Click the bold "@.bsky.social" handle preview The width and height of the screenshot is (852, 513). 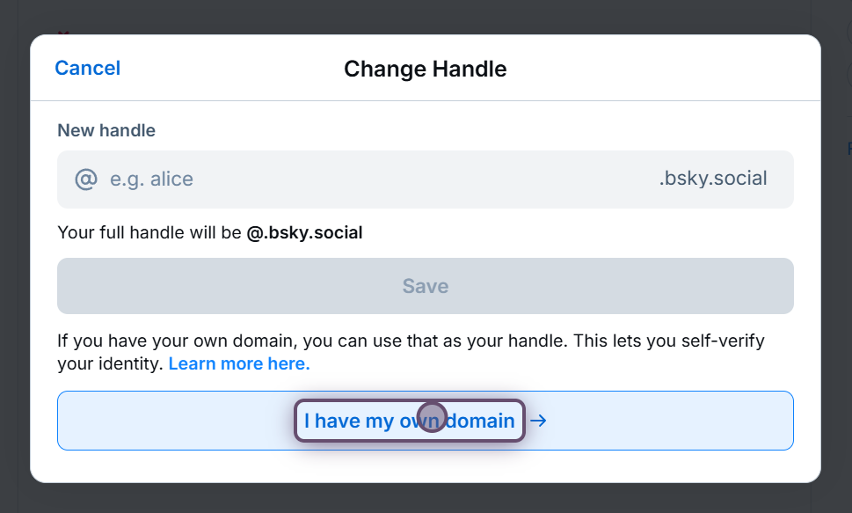[304, 233]
